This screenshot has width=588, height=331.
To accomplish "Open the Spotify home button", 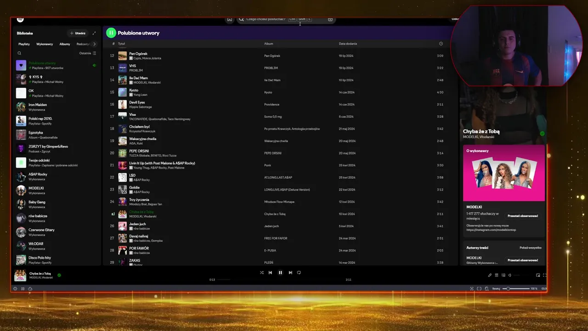I will [x=230, y=19].
